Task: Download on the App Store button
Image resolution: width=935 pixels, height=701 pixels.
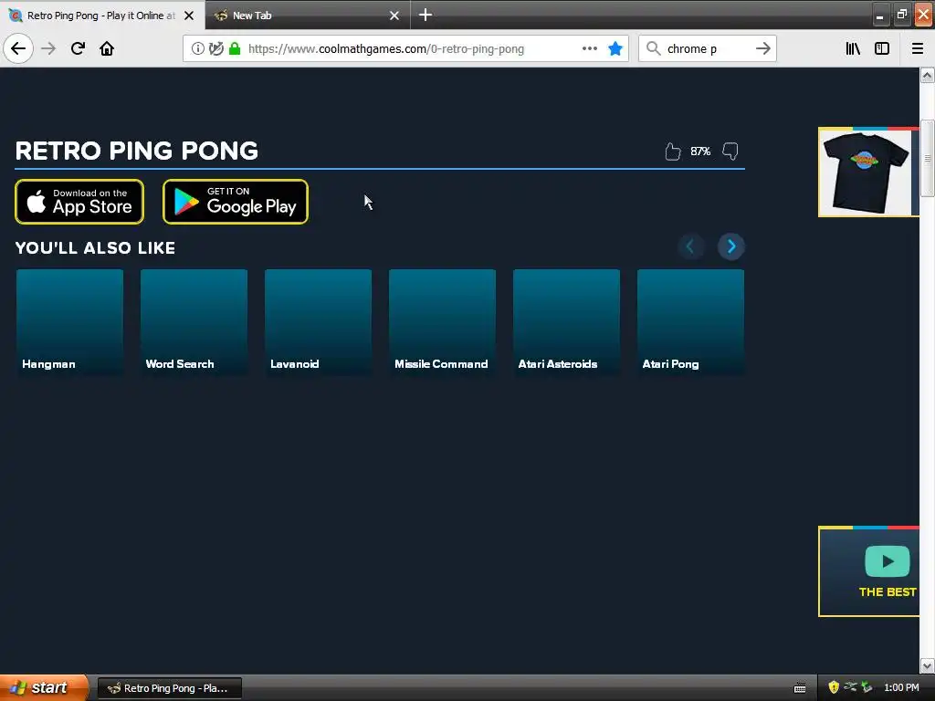Action: [79, 202]
